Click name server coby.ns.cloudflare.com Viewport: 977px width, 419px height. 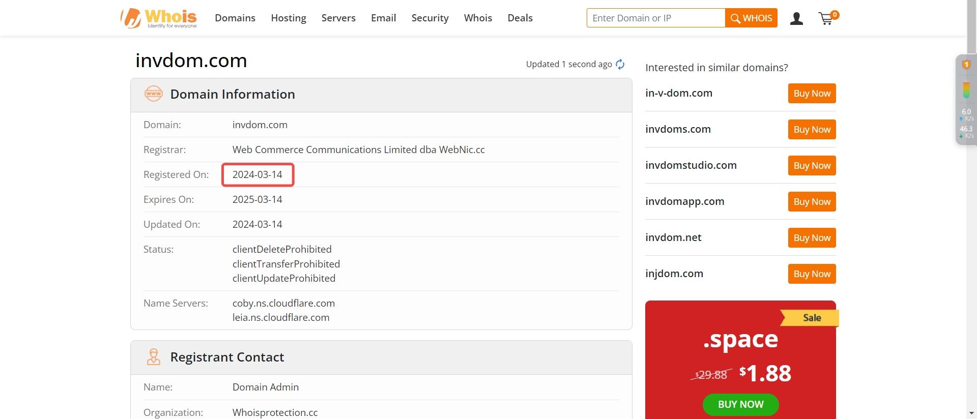[x=283, y=303]
